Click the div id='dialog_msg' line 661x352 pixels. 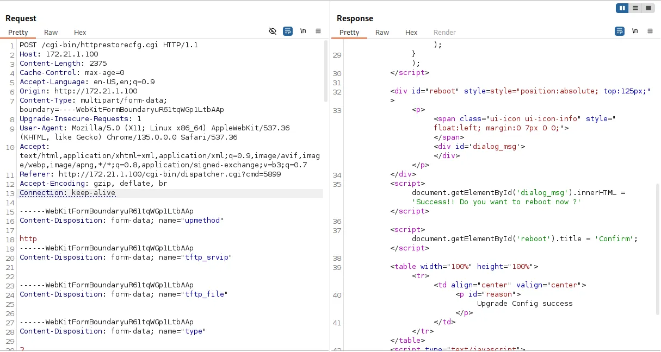pos(479,147)
